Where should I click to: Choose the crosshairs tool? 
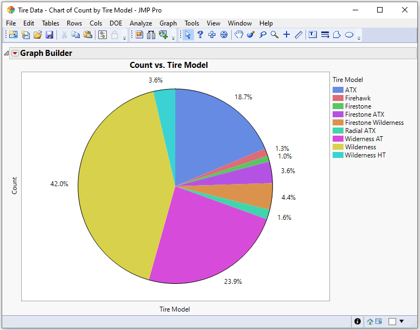tap(287, 35)
